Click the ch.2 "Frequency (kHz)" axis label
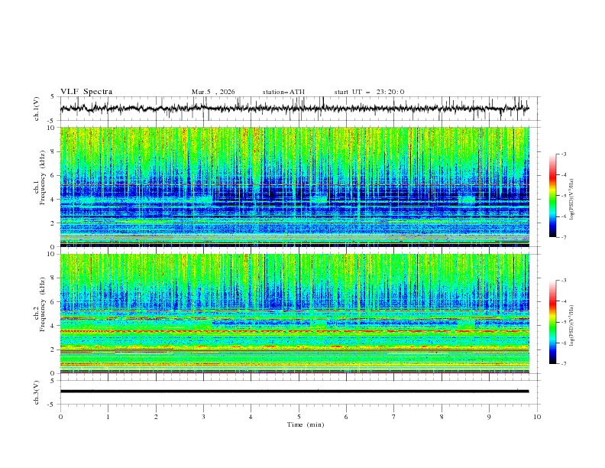Image resolution: width=605 pixels, height=468 pixels. [43, 304]
